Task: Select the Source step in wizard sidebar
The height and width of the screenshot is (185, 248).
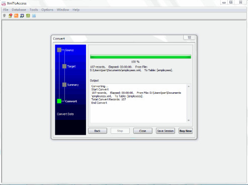Action: (69, 50)
